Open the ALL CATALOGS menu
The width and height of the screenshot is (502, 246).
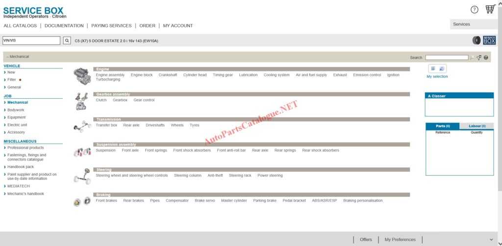(20, 26)
